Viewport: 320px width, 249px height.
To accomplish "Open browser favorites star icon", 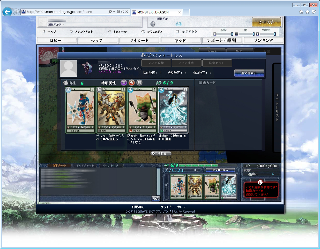I will (x=307, y=12).
